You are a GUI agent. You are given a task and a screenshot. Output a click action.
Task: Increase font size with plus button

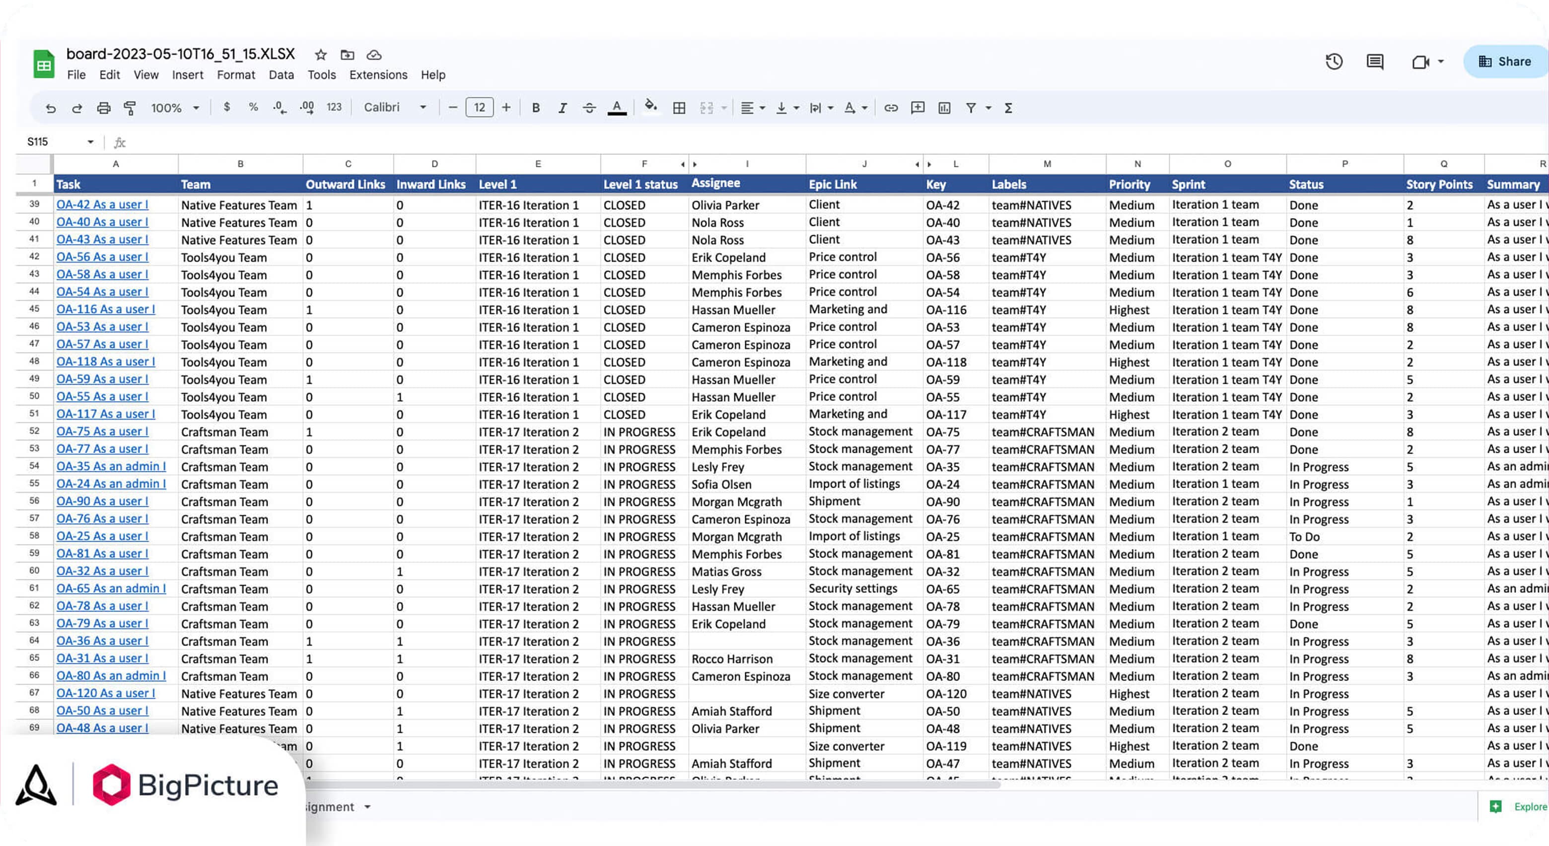pyautogui.click(x=506, y=108)
